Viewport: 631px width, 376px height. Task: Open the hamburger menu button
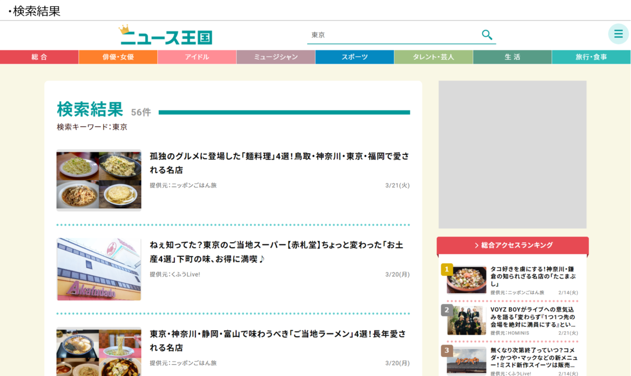pyautogui.click(x=618, y=34)
